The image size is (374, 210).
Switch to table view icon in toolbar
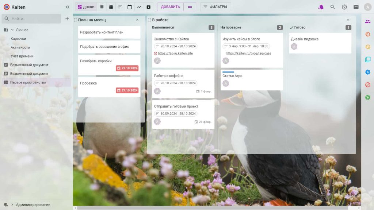pos(111,7)
